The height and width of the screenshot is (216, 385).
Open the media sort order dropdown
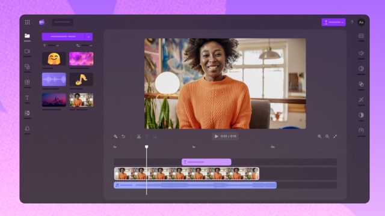tap(84, 46)
